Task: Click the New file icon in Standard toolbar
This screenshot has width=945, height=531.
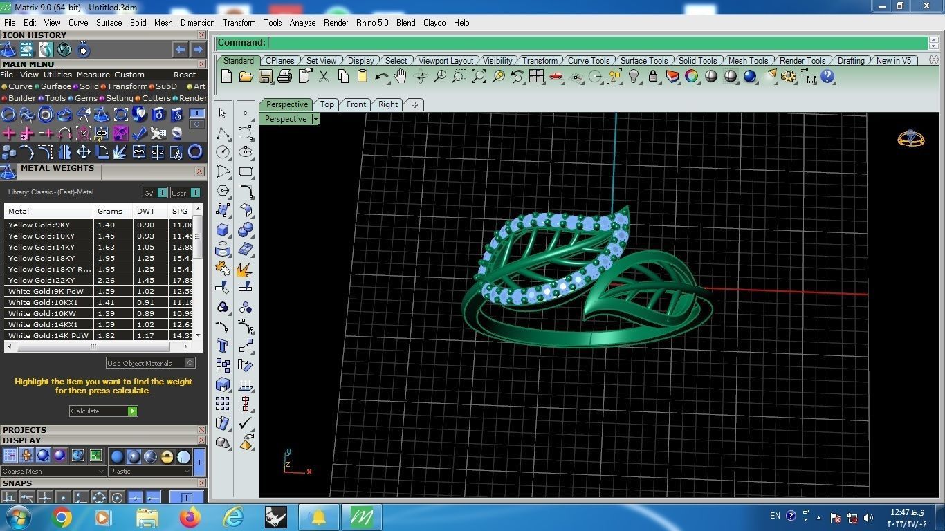Action: [226, 77]
